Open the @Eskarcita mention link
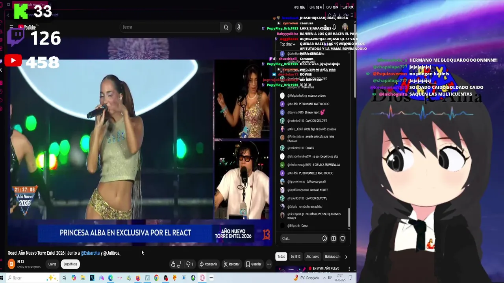Viewport: 504px width, 283px height. (x=90, y=253)
